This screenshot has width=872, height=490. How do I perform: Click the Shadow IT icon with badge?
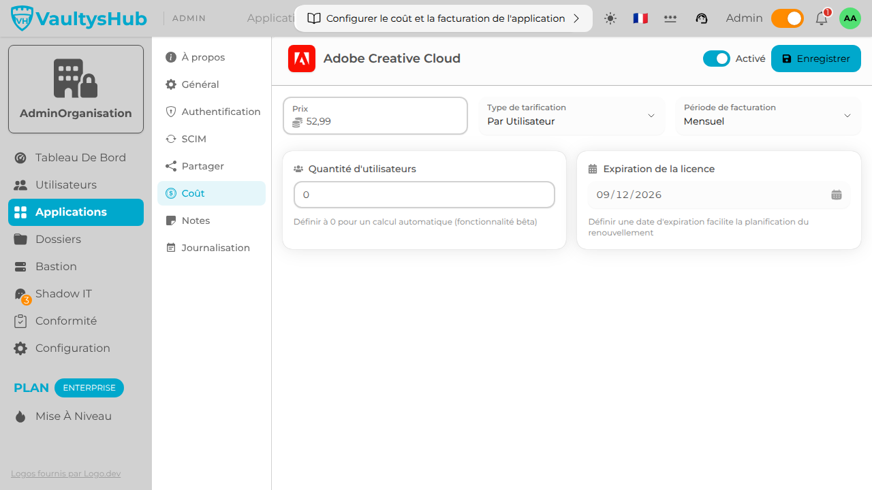point(21,294)
